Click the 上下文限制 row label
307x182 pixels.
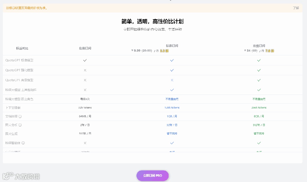coord(13,108)
